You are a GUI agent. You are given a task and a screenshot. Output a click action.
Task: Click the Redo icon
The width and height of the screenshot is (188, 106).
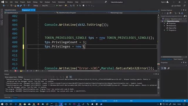(29, 6)
